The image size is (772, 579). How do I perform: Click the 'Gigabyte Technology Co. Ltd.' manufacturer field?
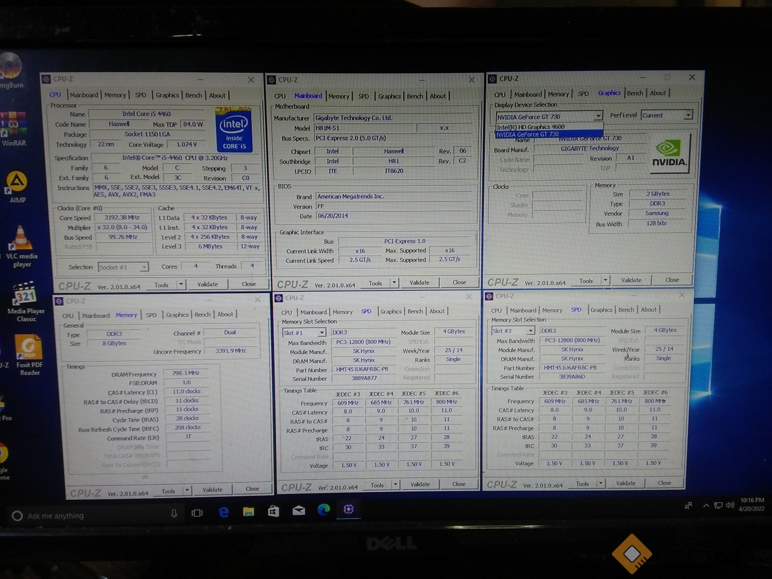coord(393,118)
